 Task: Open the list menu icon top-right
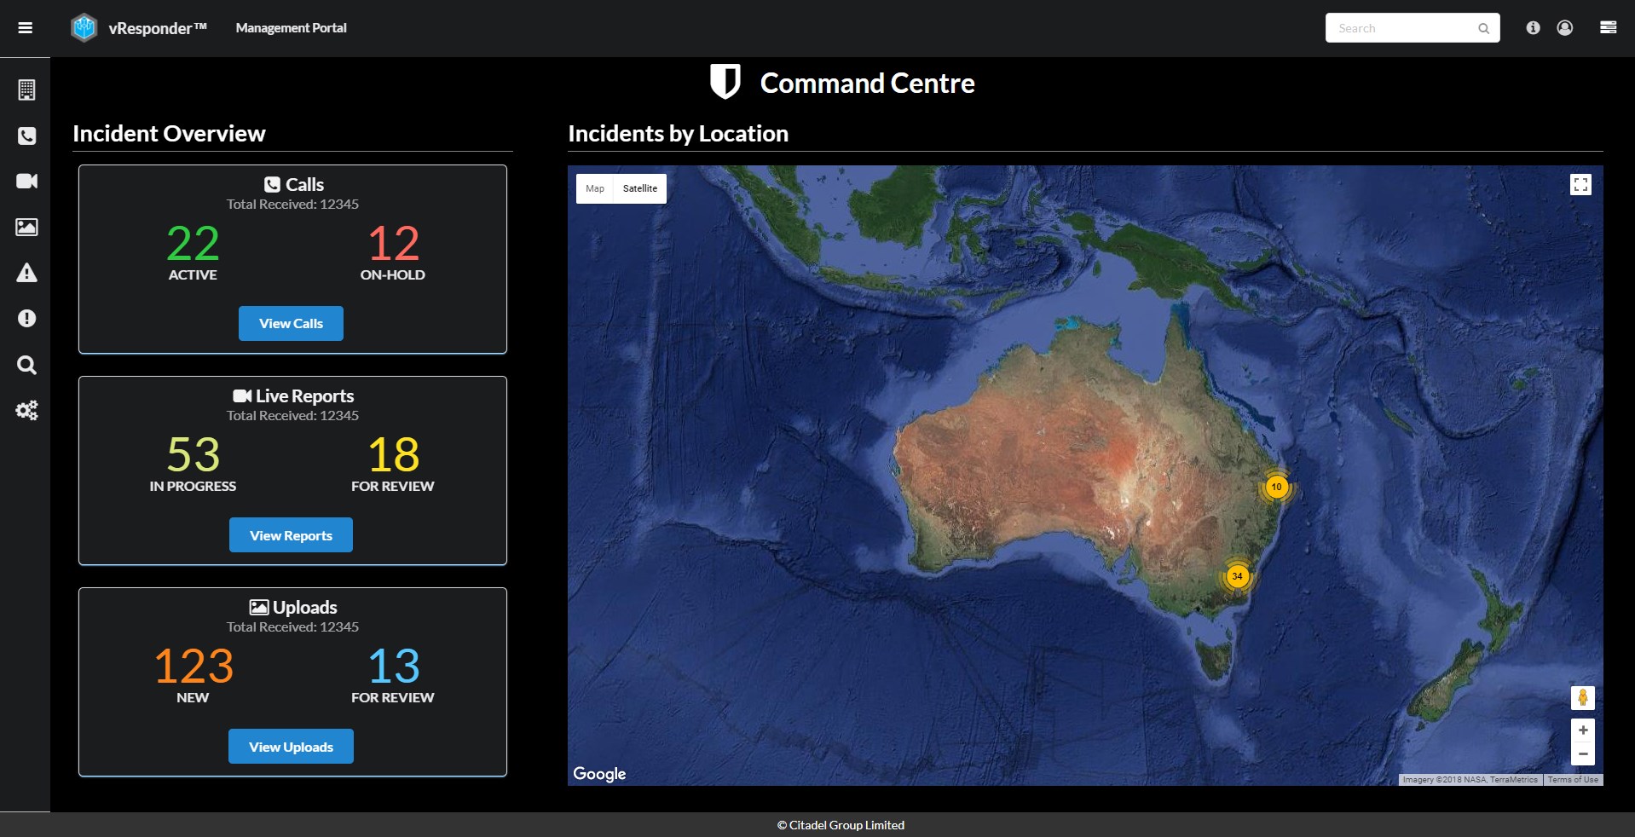(x=1609, y=27)
